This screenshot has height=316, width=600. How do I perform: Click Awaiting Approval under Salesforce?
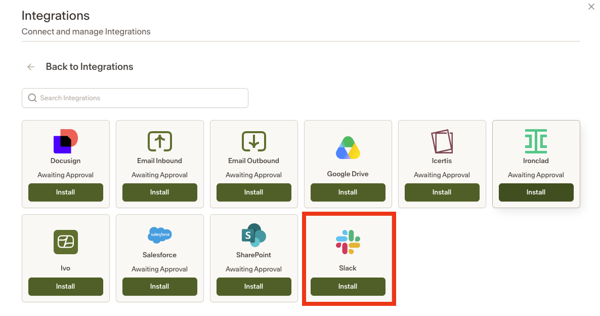(x=159, y=269)
